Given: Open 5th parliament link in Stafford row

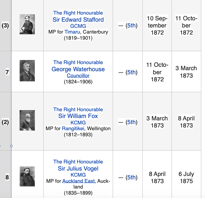Looking at the screenshot, I should coord(131,25).
